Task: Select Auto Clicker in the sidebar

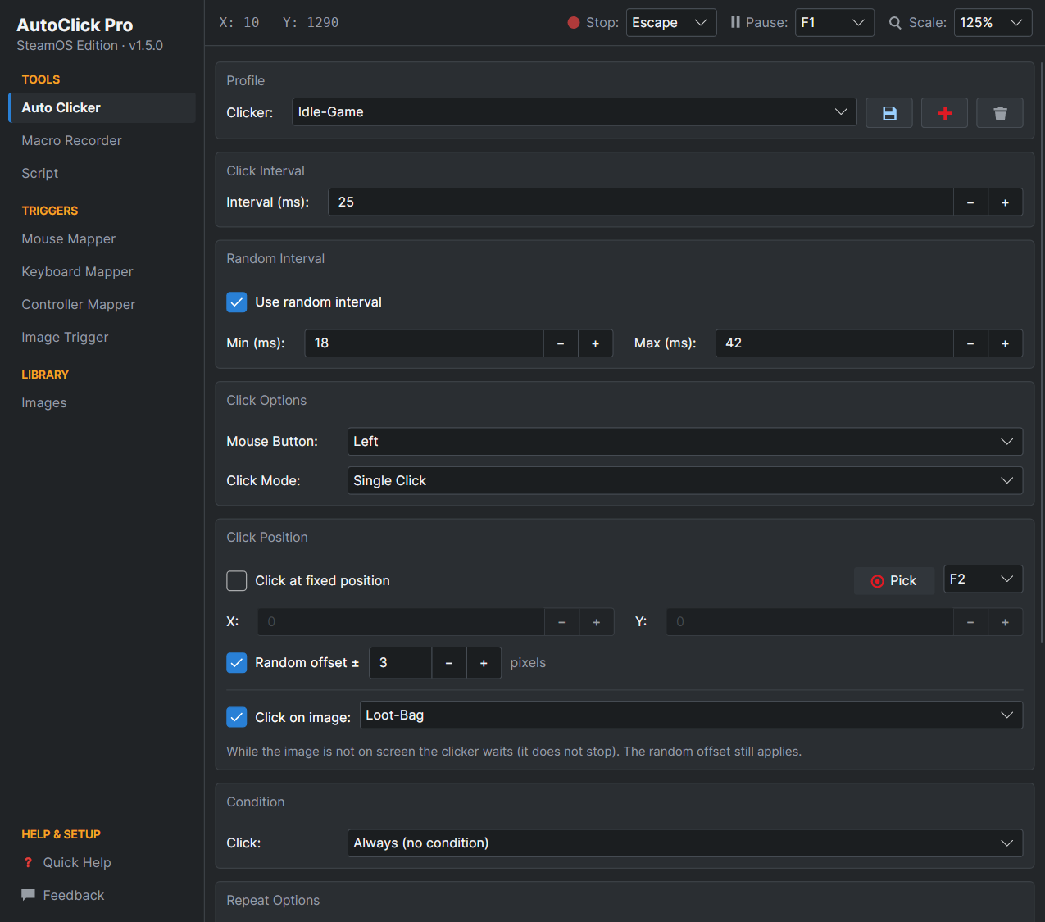Action: 102,108
